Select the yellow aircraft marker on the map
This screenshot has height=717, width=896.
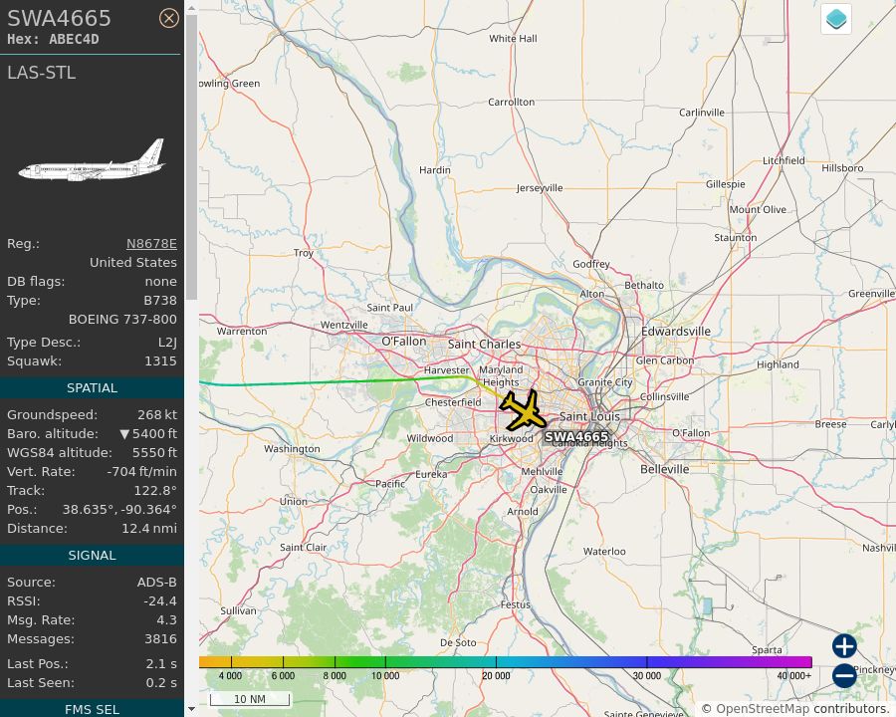click(522, 408)
